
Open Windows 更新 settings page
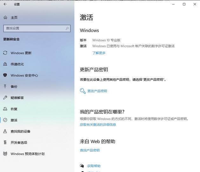click(37, 53)
